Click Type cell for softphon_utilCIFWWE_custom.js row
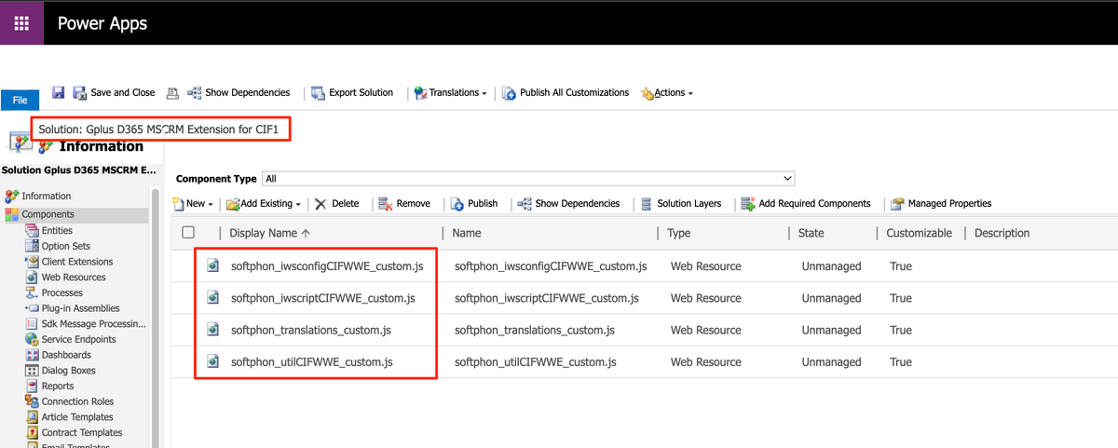Screen dimensions: 1118x448 [x=705, y=361]
